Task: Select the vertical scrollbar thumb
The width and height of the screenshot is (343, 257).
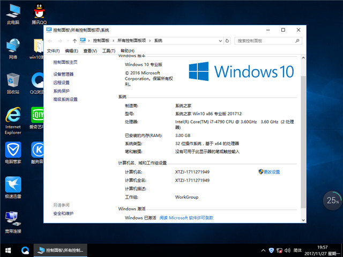Action: pyautogui.click(x=303, y=142)
